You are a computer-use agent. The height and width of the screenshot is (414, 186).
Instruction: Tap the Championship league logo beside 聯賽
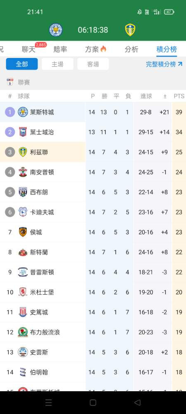[10, 82]
